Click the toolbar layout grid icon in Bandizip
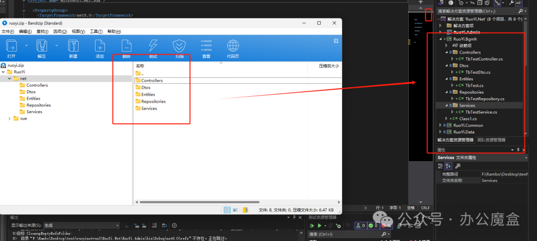Image resolution: width=537 pixels, height=241 pixels. point(336,41)
